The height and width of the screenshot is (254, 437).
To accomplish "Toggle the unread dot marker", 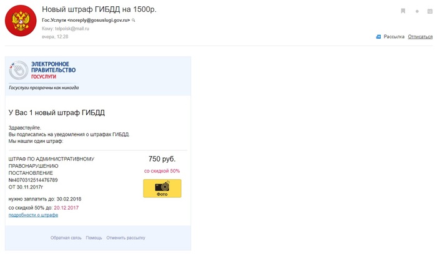I will coord(417,11).
